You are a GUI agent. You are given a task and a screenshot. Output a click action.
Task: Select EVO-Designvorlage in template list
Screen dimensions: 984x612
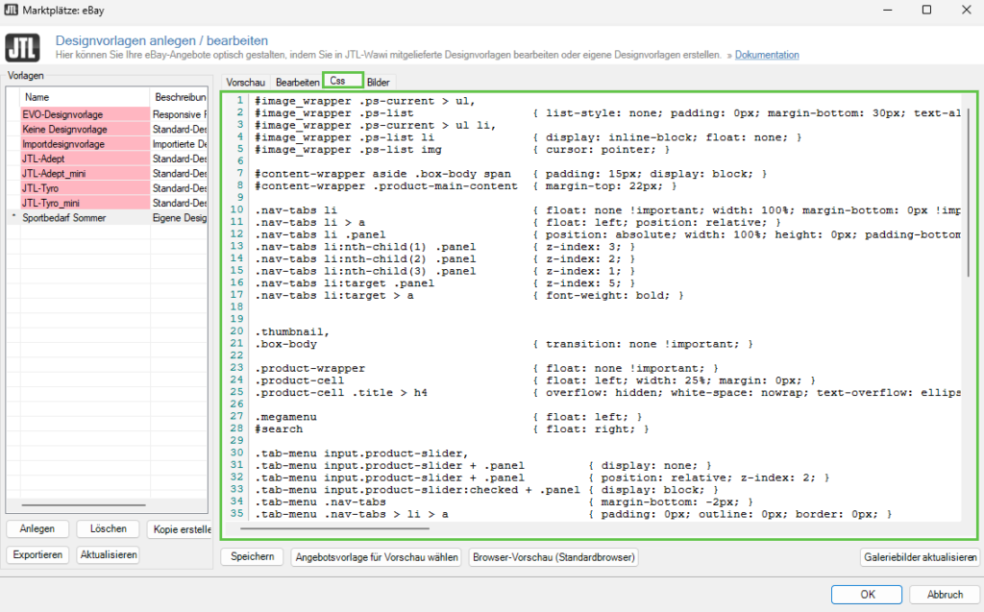coord(63,114)
